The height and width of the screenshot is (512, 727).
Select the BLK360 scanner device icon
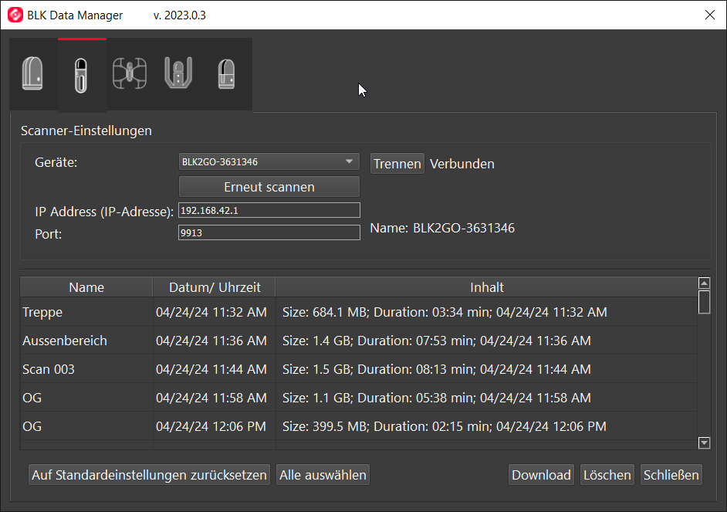(x=33, y=74)
